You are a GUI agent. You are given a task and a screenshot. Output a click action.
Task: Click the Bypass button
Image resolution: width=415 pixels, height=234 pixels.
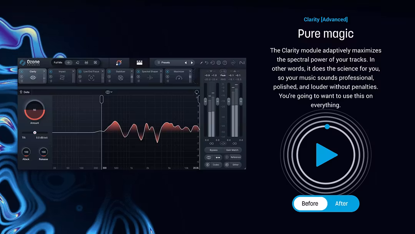[x=214, y=150]
